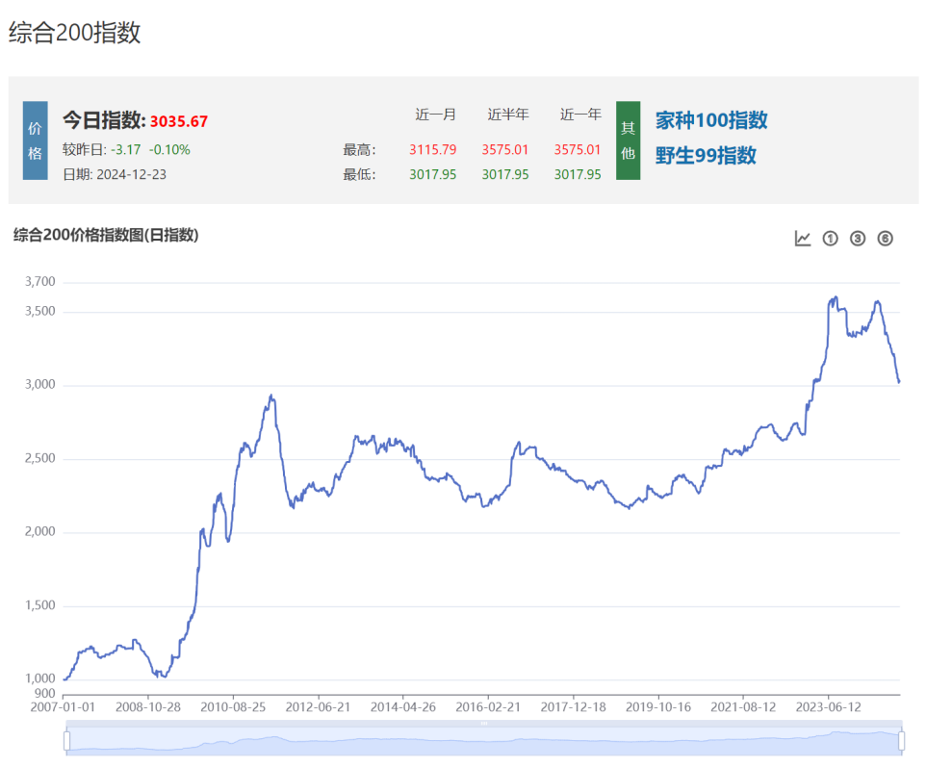Click the circled 3 toolbox icon
Screen dimensions: 926x767
(858, 239)
